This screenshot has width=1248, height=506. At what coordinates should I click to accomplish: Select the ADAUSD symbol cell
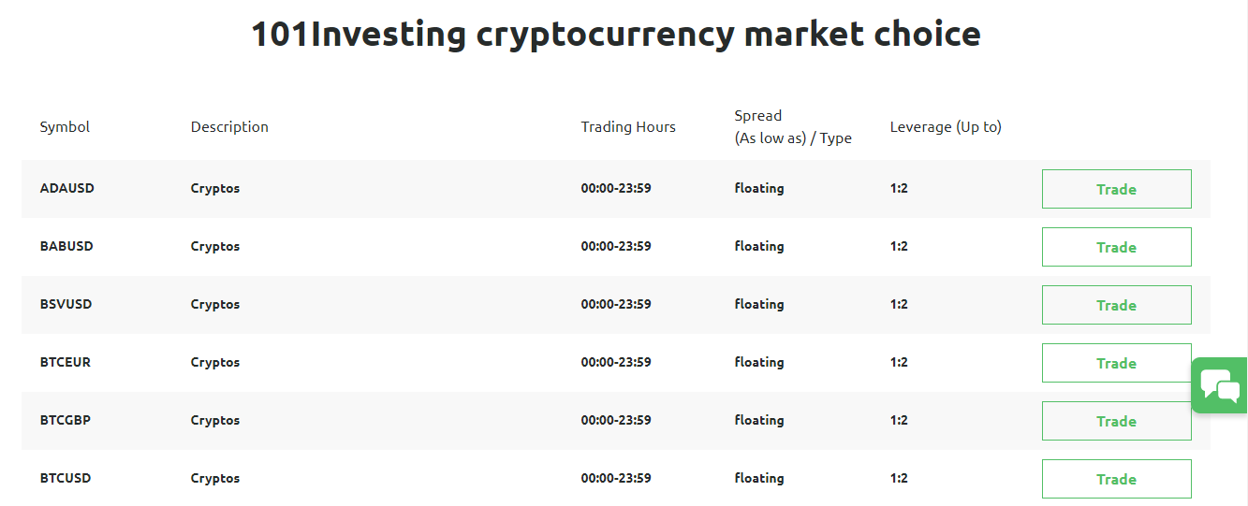[x=67, y=188]
